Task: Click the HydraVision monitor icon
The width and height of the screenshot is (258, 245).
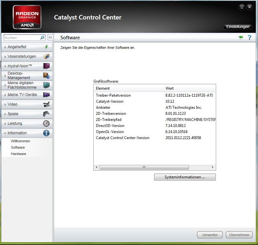Action: pyautogui.click(x=46, y=66)
